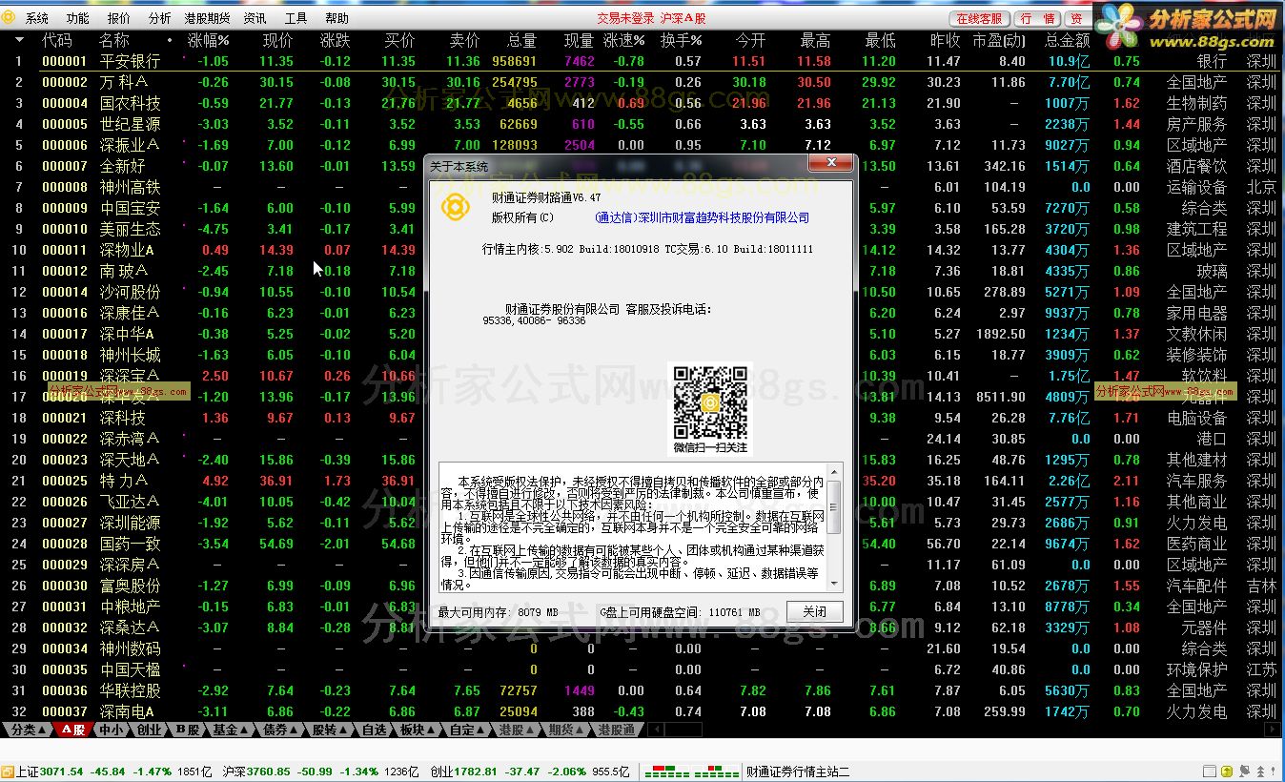Select stock row 国药一致
This screenshot has width=1285, height=782.
pyautogui.click(x=642, y=544)
